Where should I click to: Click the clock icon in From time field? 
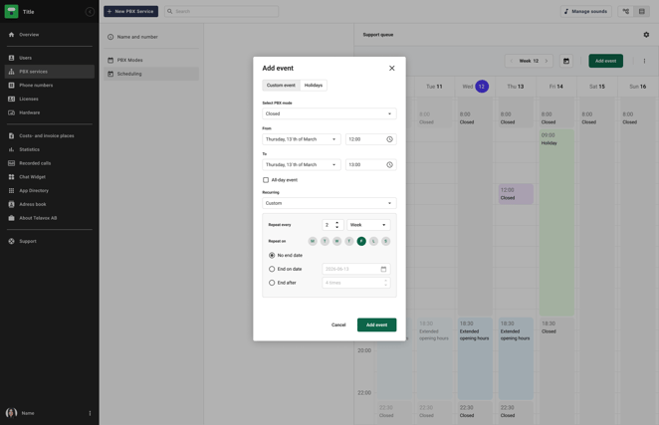389,139
